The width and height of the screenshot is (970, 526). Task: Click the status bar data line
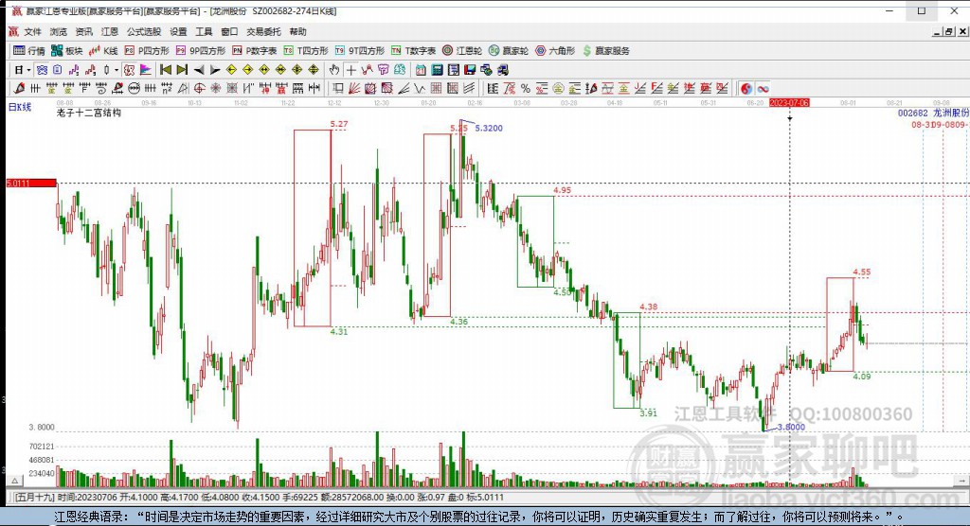coord(259,497)
